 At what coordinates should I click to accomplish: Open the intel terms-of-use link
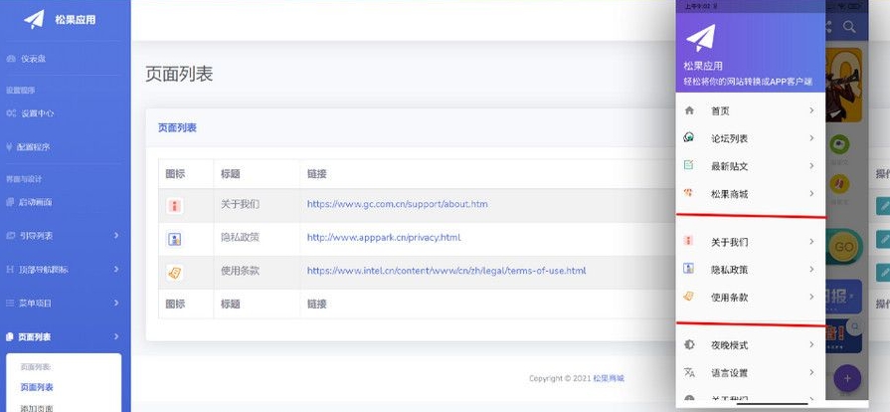(446, 271)
